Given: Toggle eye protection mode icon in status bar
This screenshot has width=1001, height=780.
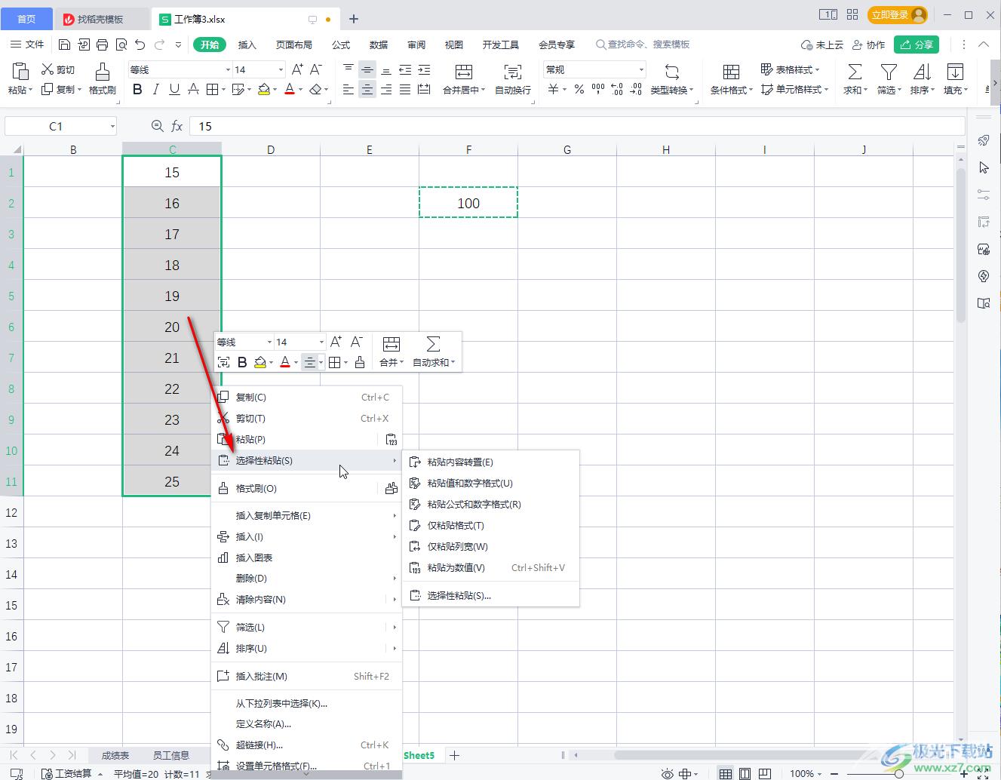Looking at the screenshot, I should pyautogui.click(x=667, y=773).
